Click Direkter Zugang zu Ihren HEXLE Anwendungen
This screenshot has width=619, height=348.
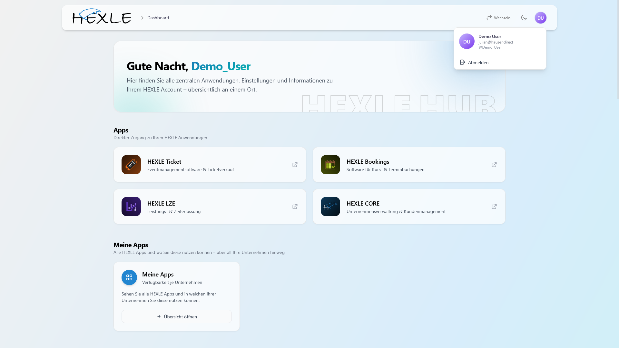click(160, 138)
